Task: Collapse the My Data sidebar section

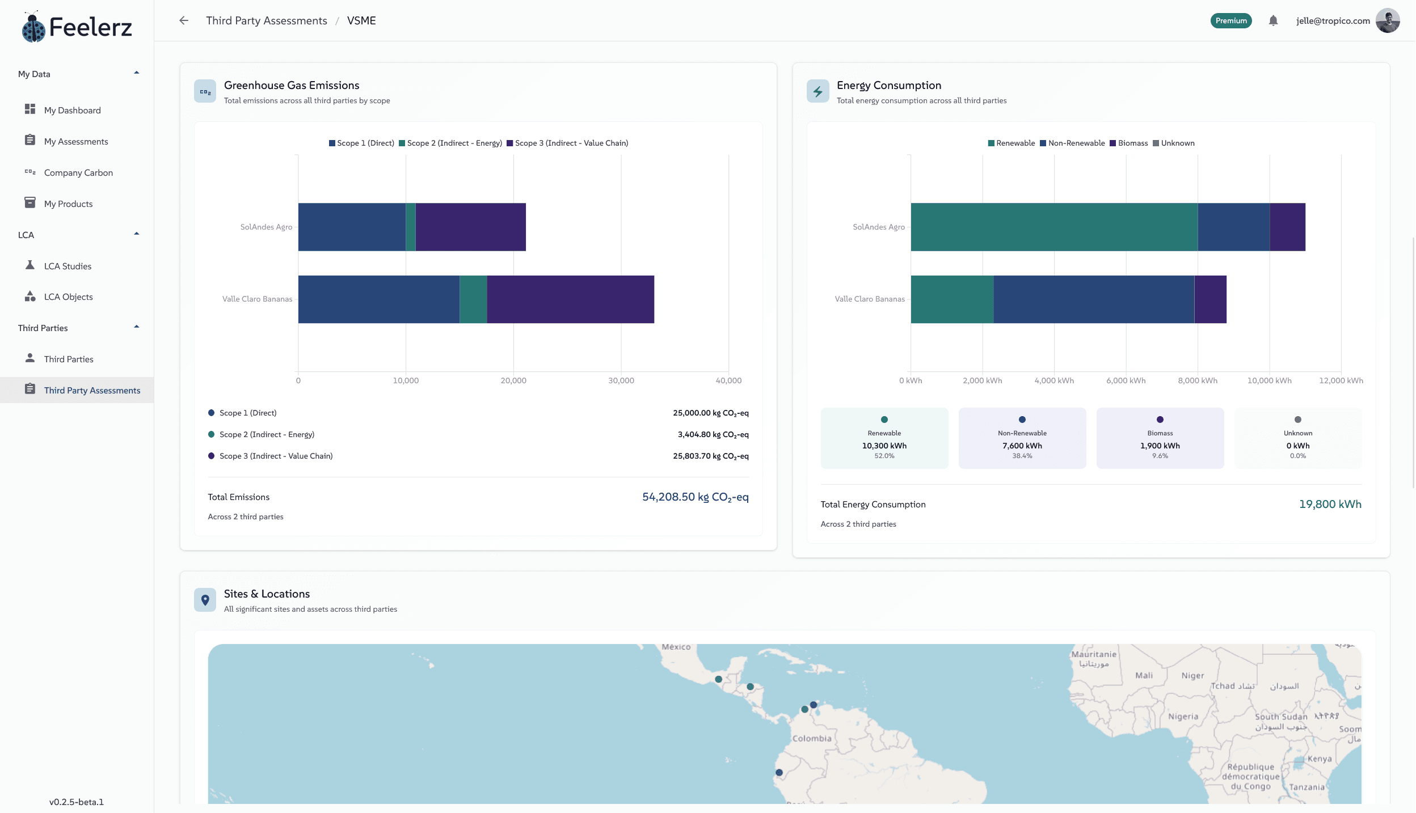Action: (136, 73)
